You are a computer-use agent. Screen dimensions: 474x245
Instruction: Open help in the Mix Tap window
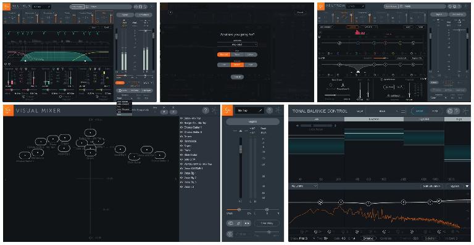[x=270, y=111]
